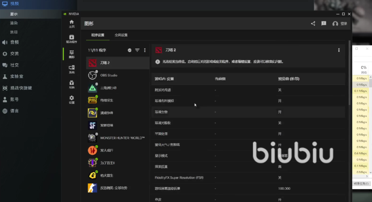Click the settings panel vertical scrollbar
Image resolution: width=372 pixels, height=202 pixels.
click(349, 72)
